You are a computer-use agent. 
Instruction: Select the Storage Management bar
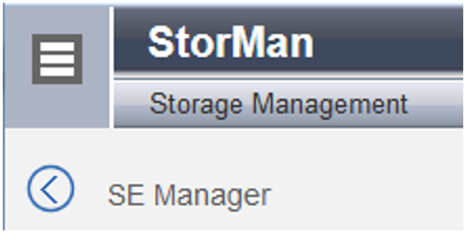pyautogui.click(x=289, y=104)
